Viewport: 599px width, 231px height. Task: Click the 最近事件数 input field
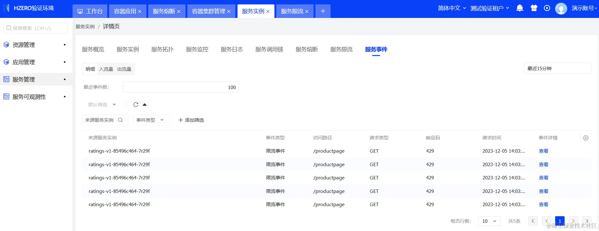coord(181,87)
